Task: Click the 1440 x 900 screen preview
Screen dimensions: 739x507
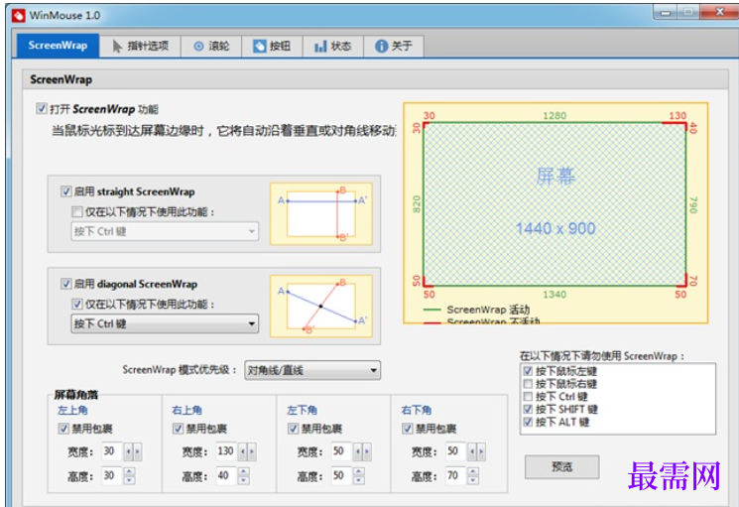Action: click(x=554, y=205)
